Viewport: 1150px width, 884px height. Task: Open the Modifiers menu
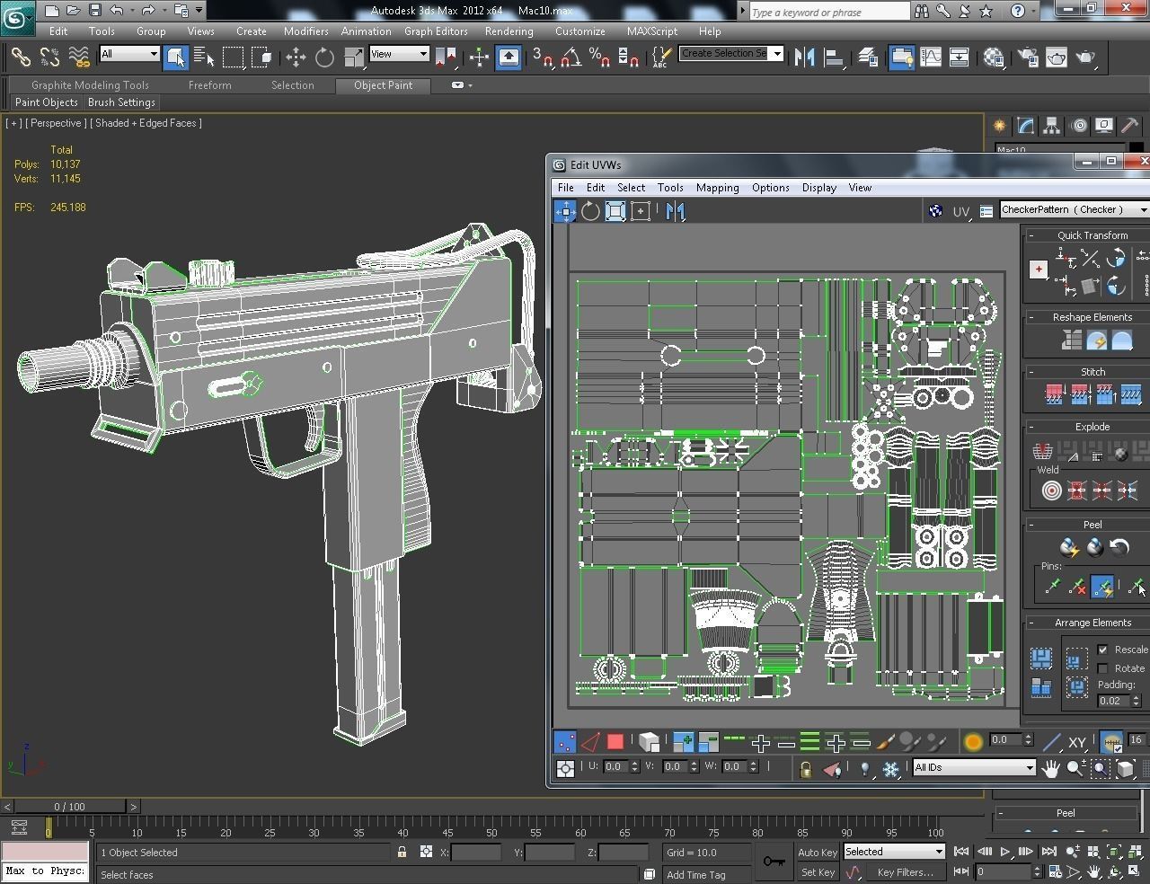click(305, 31)
